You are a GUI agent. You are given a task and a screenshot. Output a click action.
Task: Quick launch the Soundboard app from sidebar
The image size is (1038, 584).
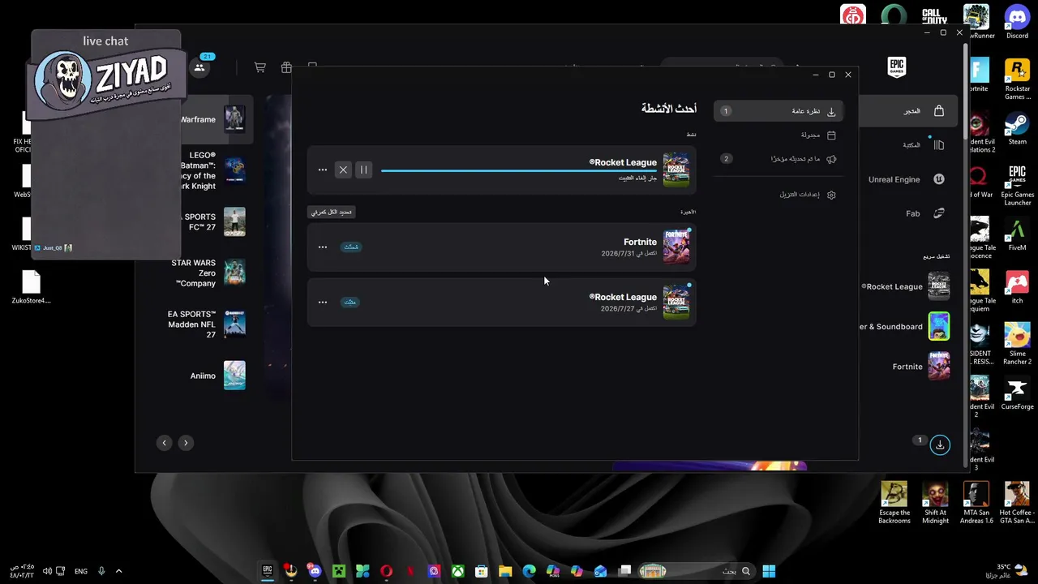tap(906, 326)
